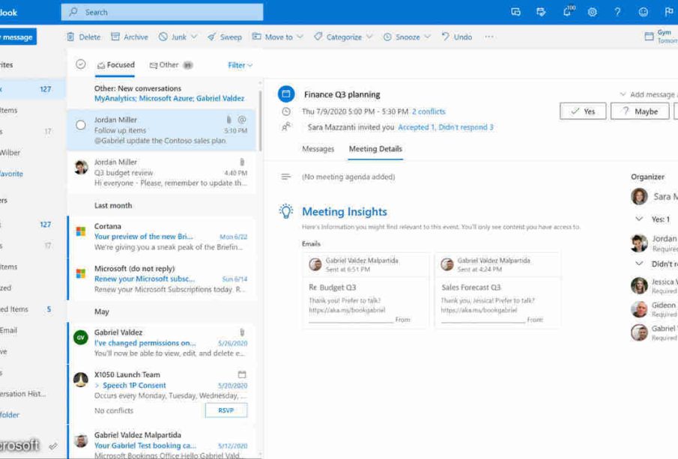This screenshot has width=678, height=459.
Task: Open the Snooze dropdown menu
Action: (x=428, y=37)
